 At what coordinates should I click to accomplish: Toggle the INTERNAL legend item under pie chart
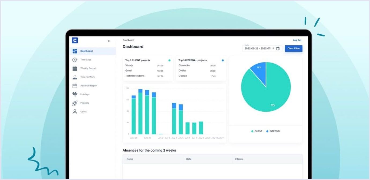[x=273, y=131]
